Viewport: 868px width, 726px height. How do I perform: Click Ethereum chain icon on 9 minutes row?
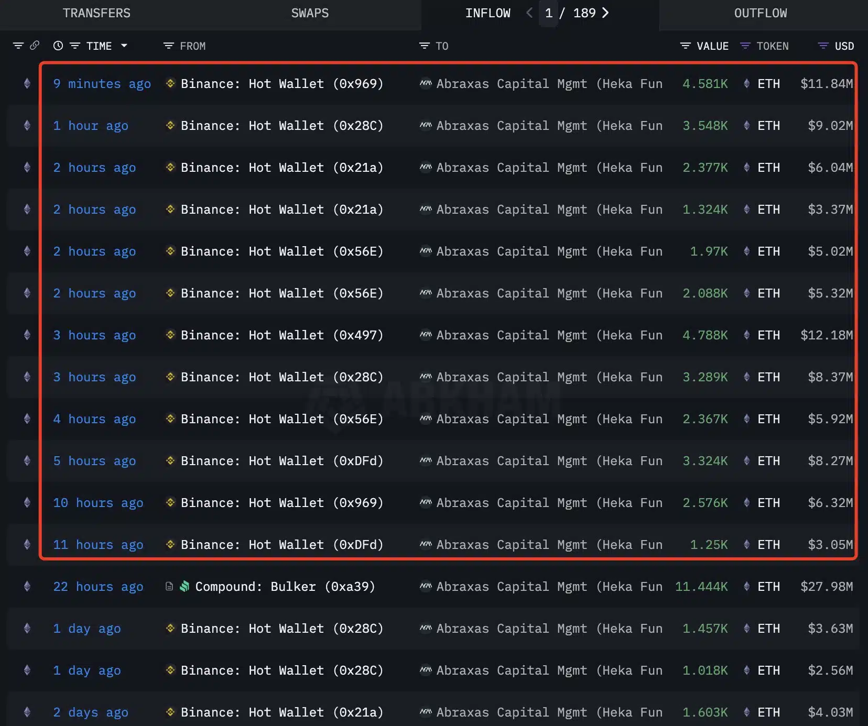(x=27, y=84)
